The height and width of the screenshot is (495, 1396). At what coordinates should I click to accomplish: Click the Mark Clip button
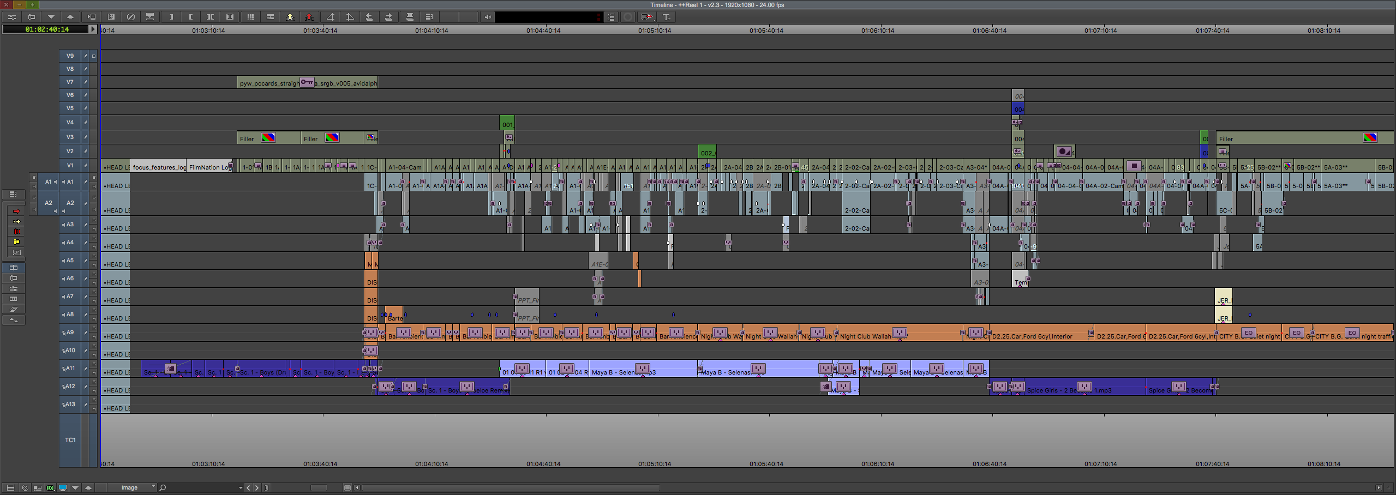[x=211, y=17]
